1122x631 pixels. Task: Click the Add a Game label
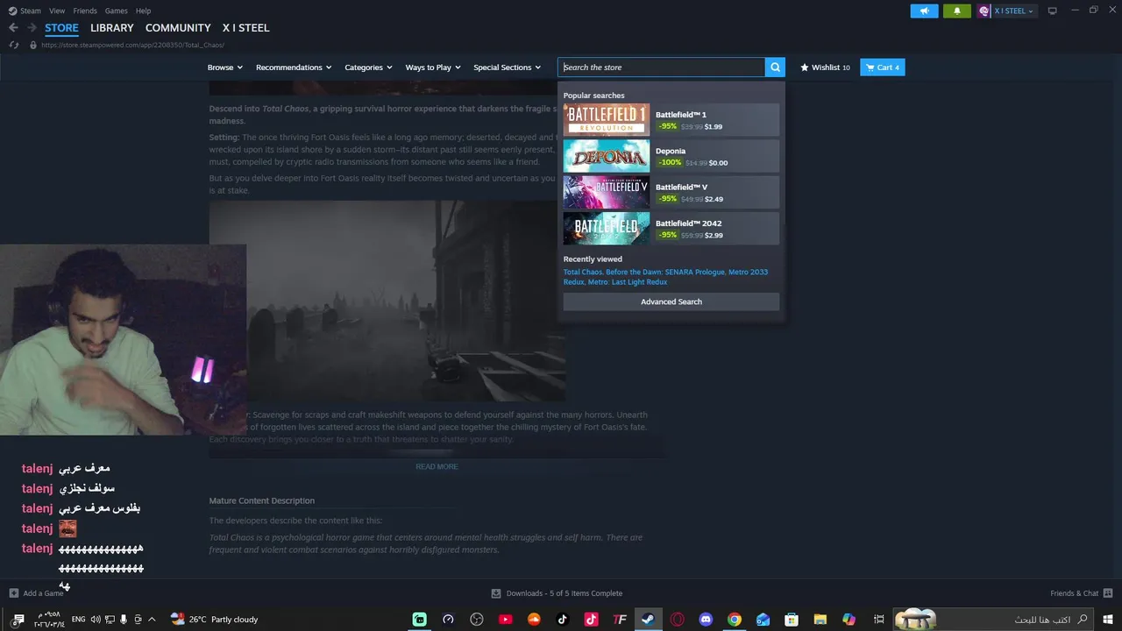tap(44, 593)
